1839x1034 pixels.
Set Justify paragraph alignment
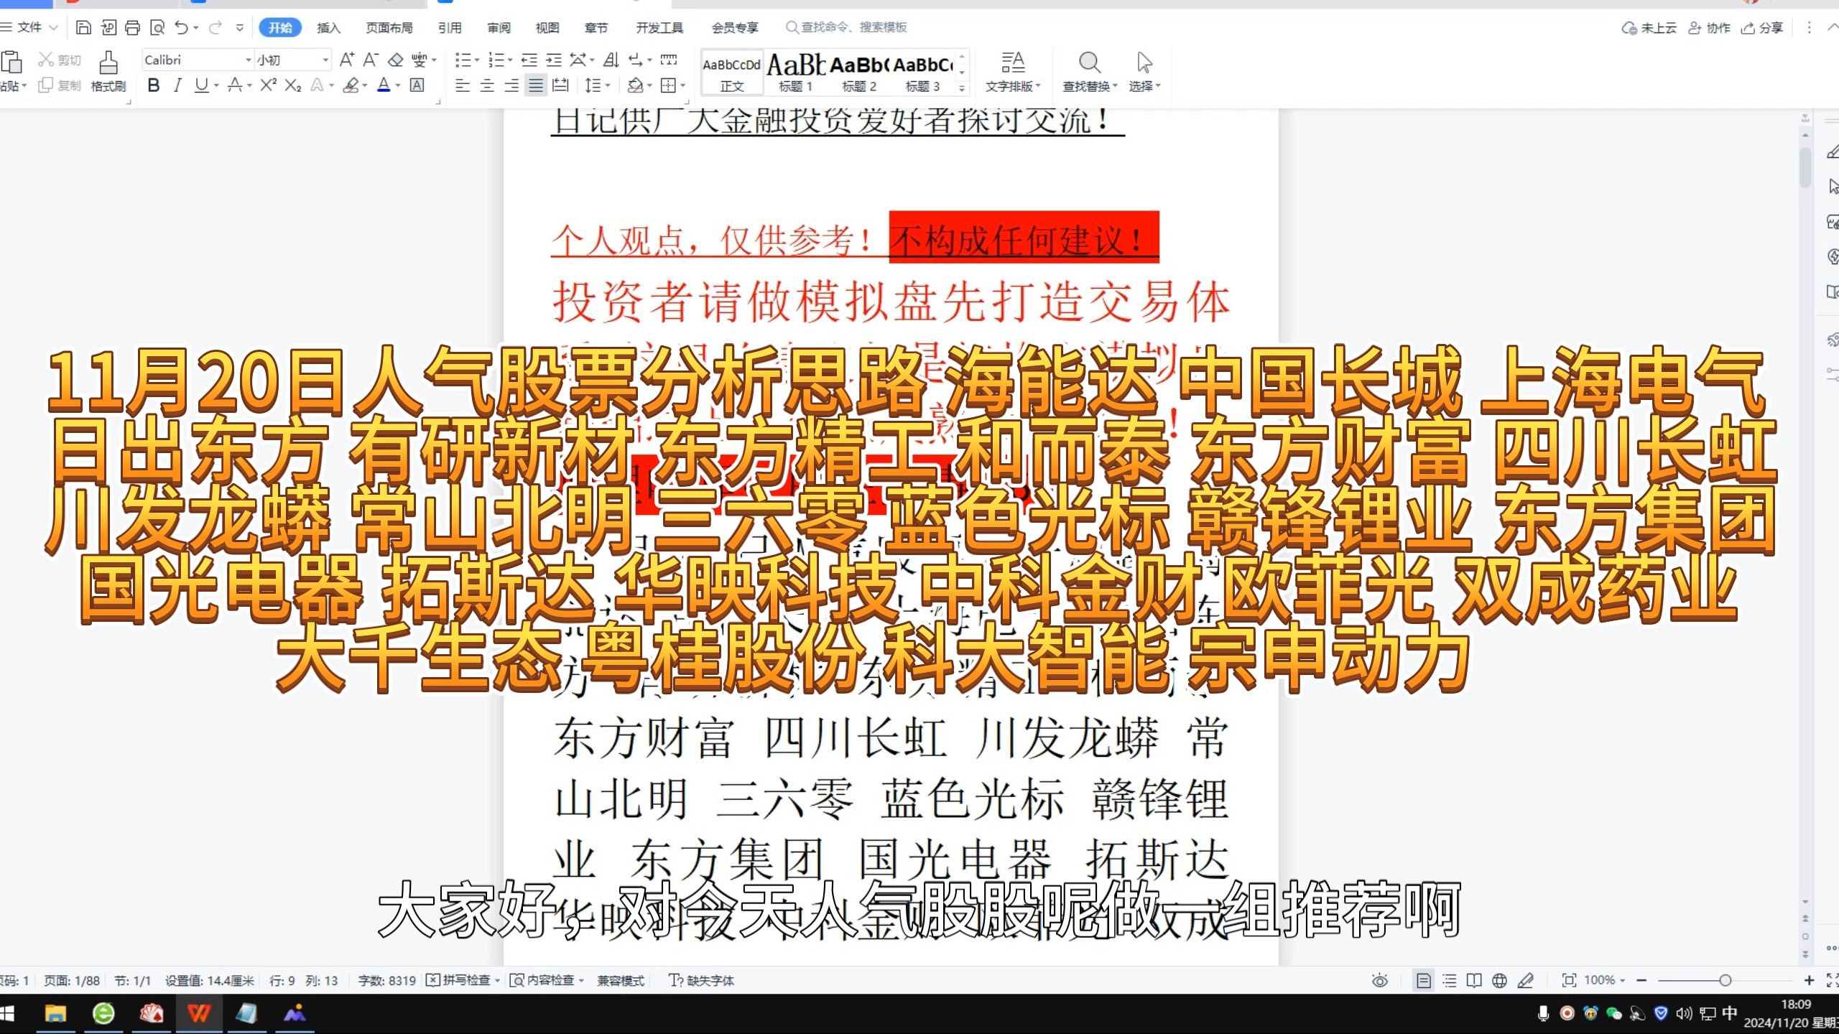536,85
